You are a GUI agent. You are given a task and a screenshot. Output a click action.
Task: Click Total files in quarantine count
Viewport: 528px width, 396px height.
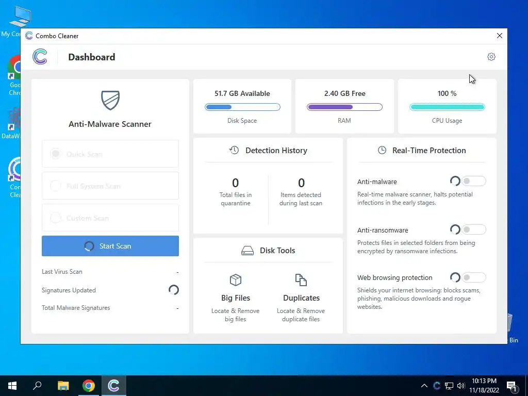(x=235, y=183)
